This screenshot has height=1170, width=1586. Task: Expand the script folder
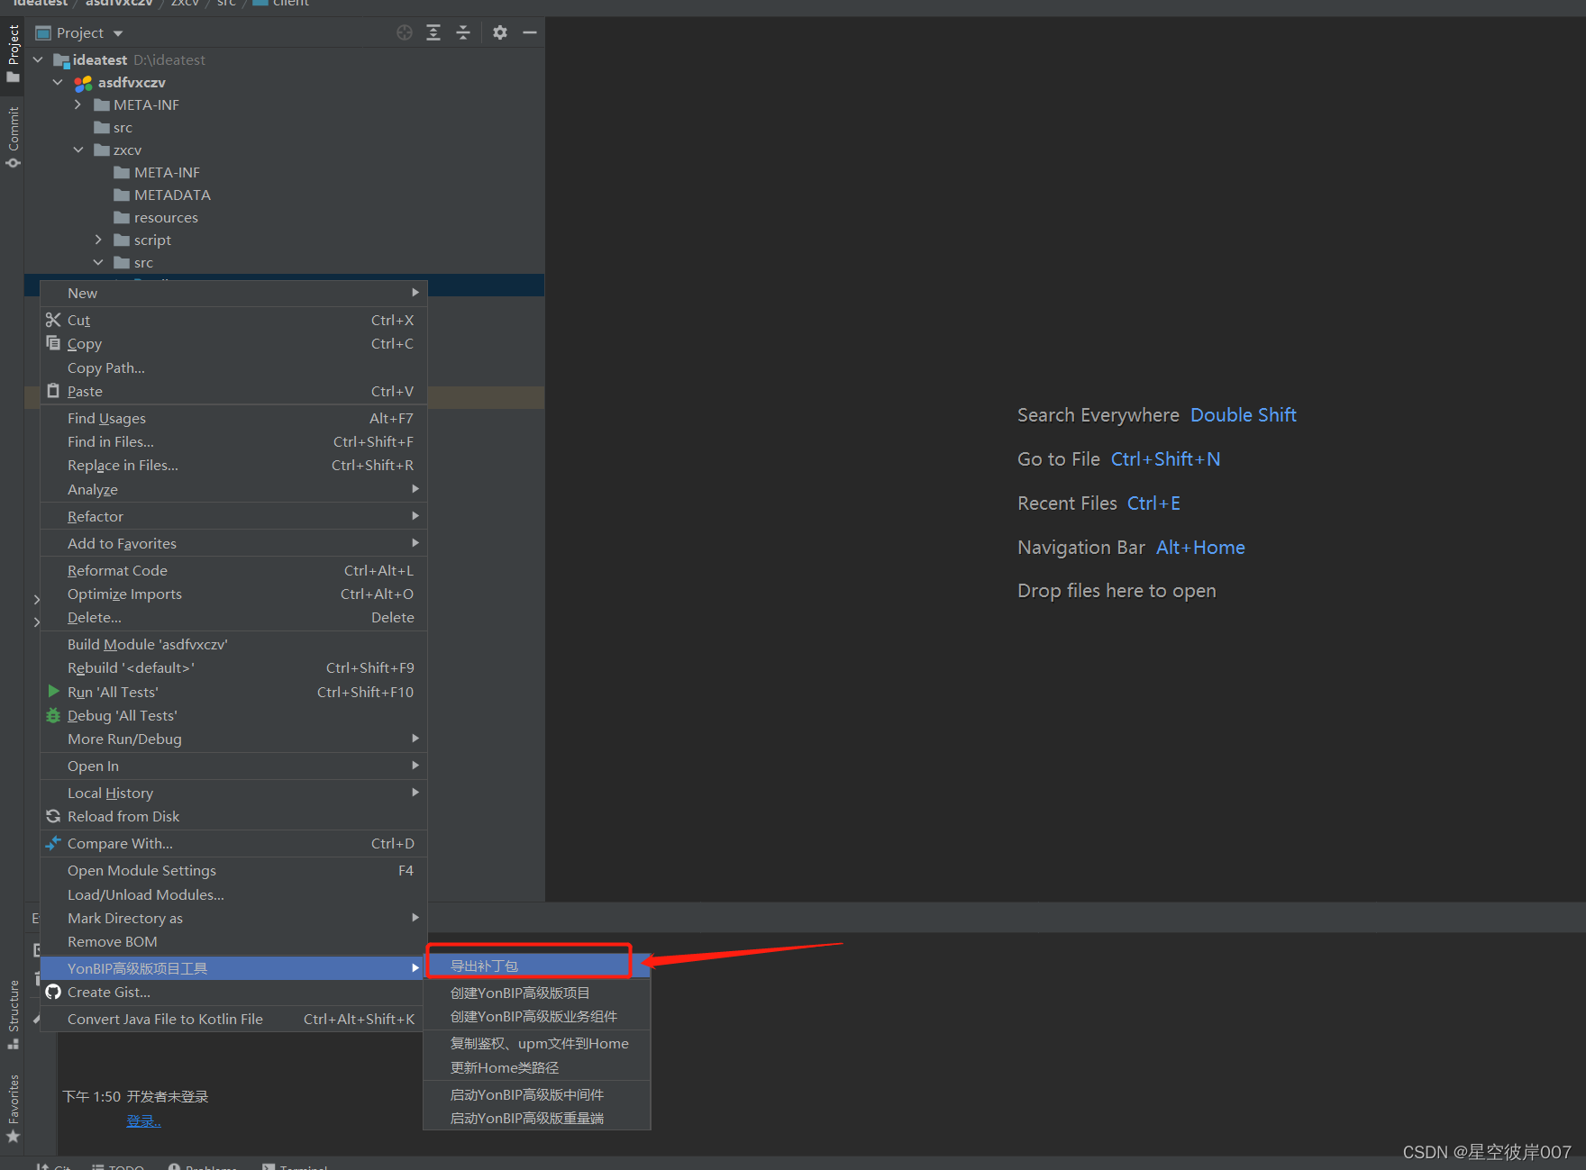point(98,240)
